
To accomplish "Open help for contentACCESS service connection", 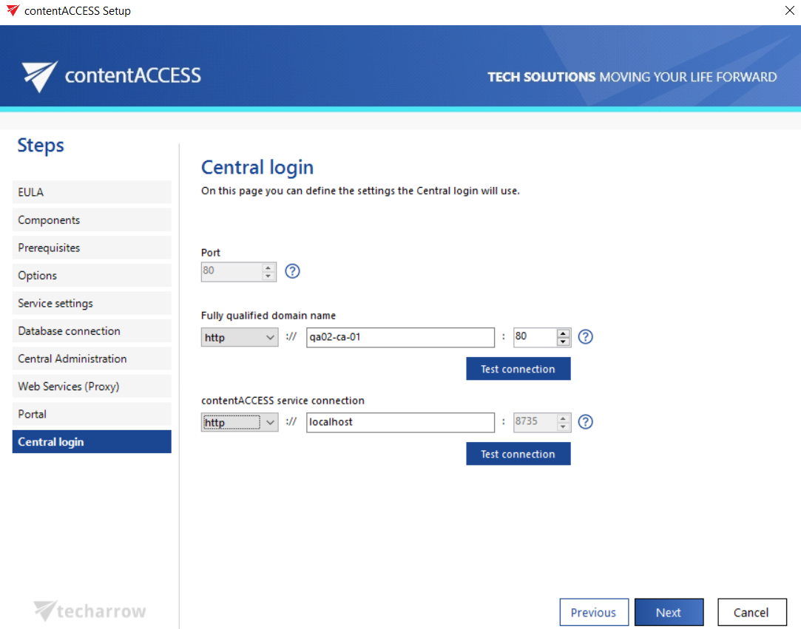I will (585, 421).
